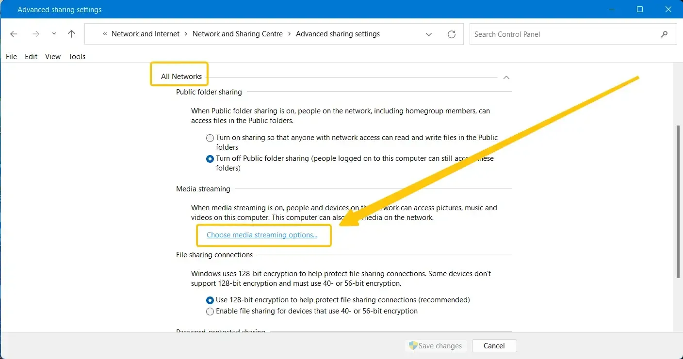Click the search magnifier icon
Screen dimensions: 683x359
click(664, 34)
